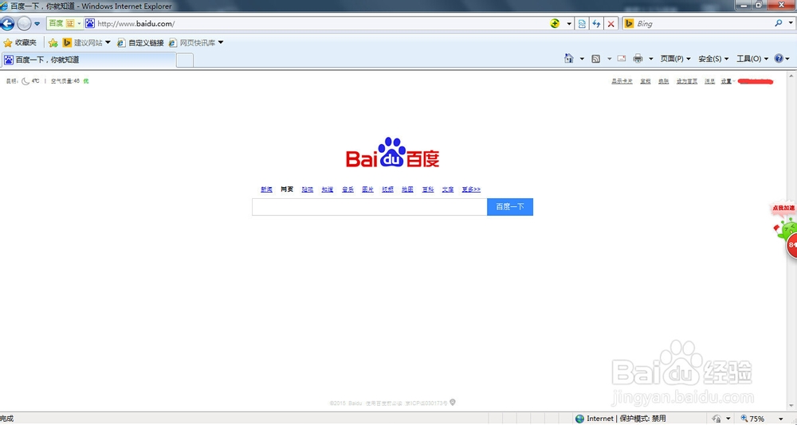The width and height of the screenshot is (797, 425).
Task: Open the recent pages history arrow
Action: [37, 24]
